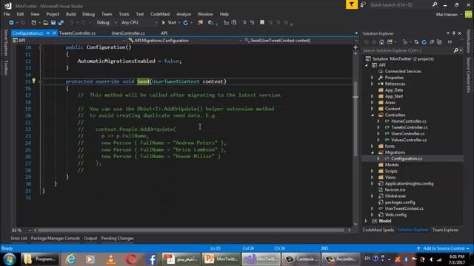474x266 pixels.
Task: Click the Start debugging button
Action: tap(169, 23)
